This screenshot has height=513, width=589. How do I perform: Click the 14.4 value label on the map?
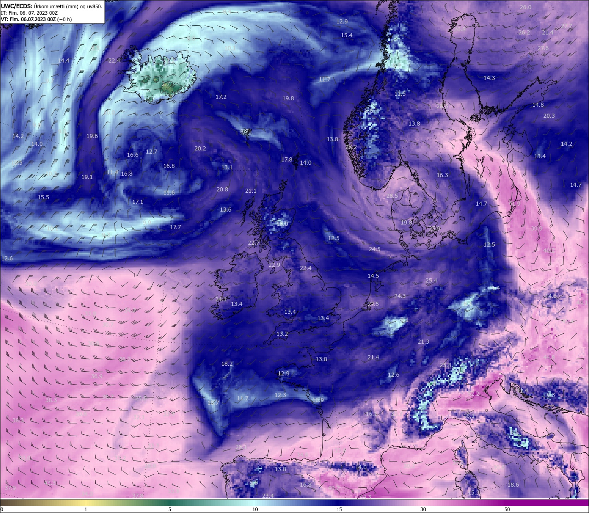(x=64, y=61)
